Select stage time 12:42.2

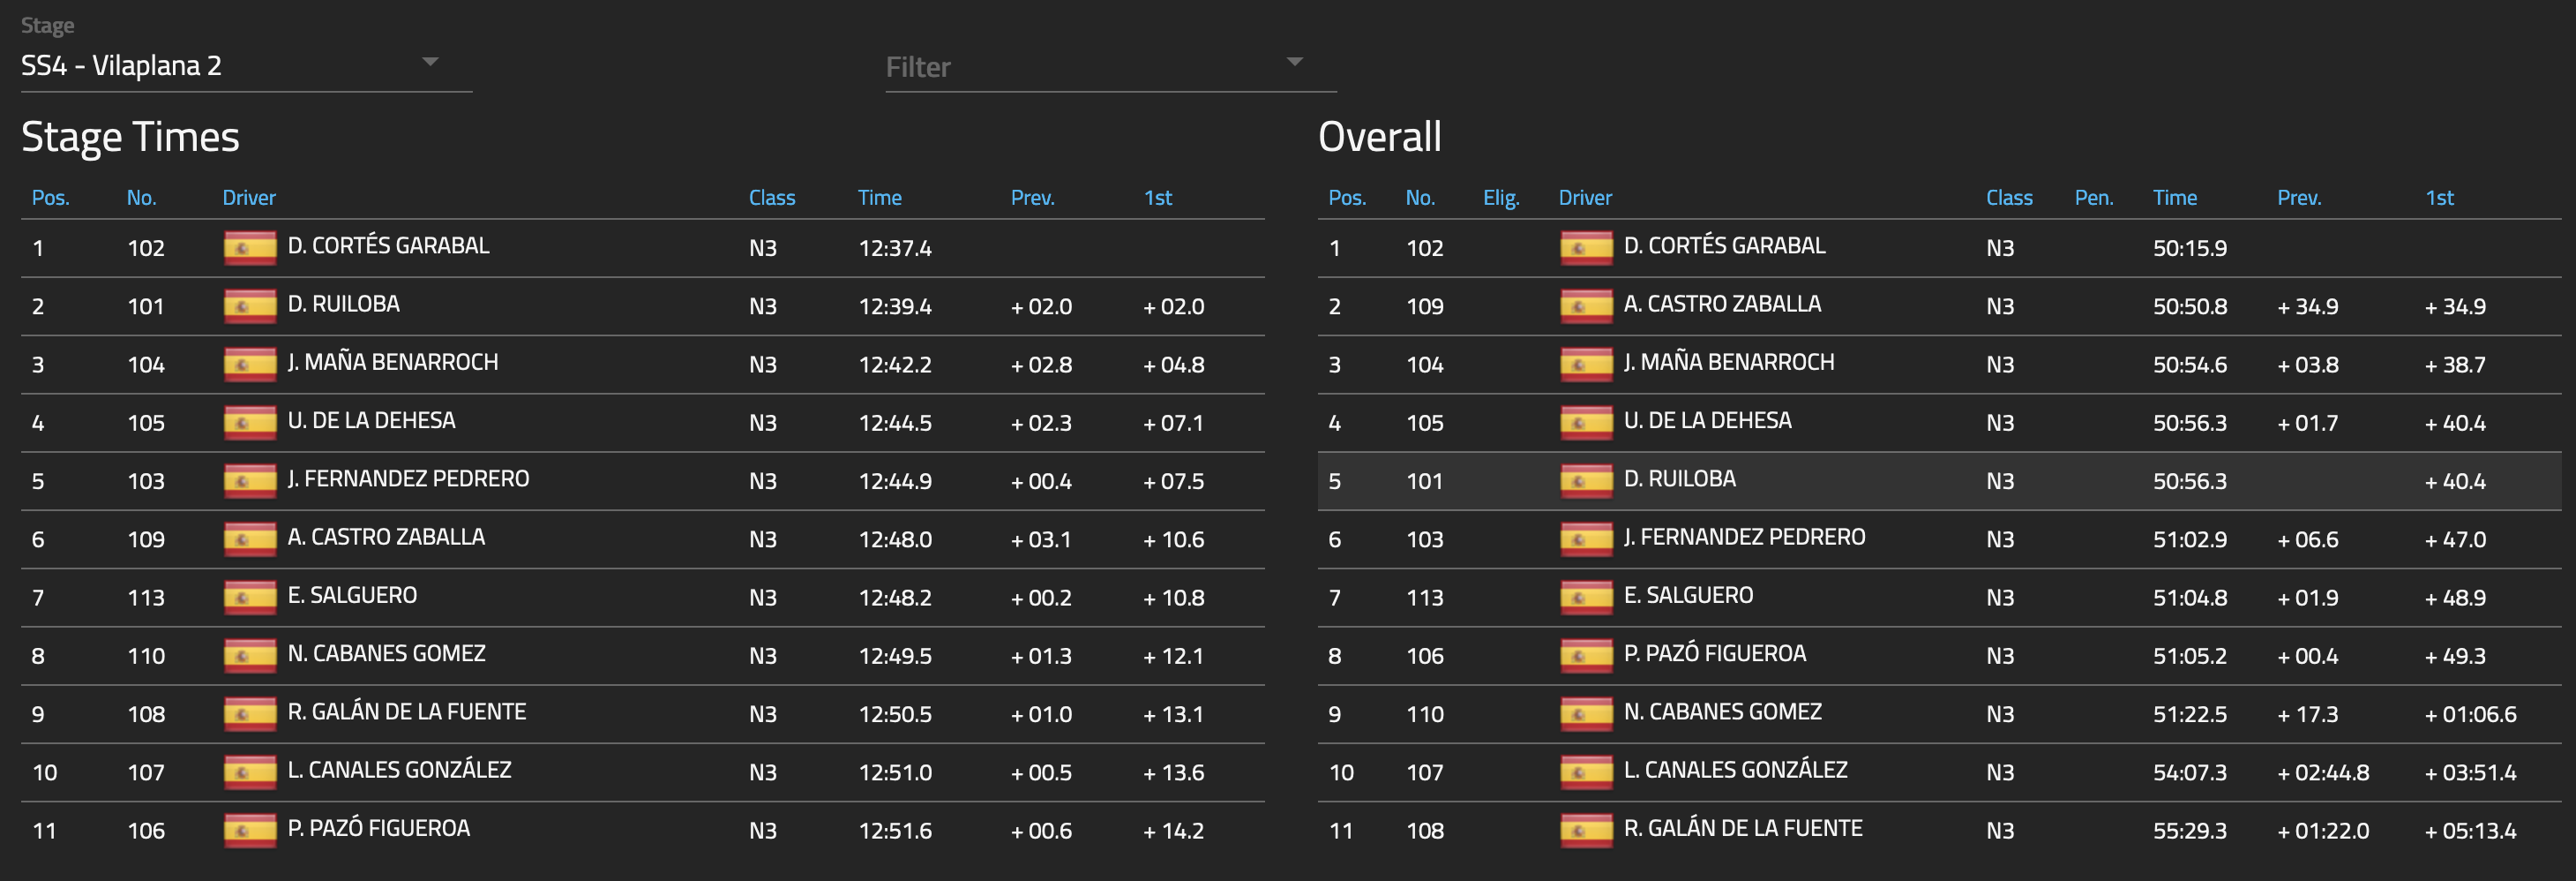pyautogui.click(x=895, y=365)
